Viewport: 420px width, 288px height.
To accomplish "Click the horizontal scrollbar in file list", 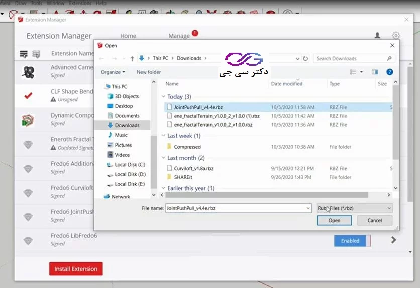I will 266,195.
